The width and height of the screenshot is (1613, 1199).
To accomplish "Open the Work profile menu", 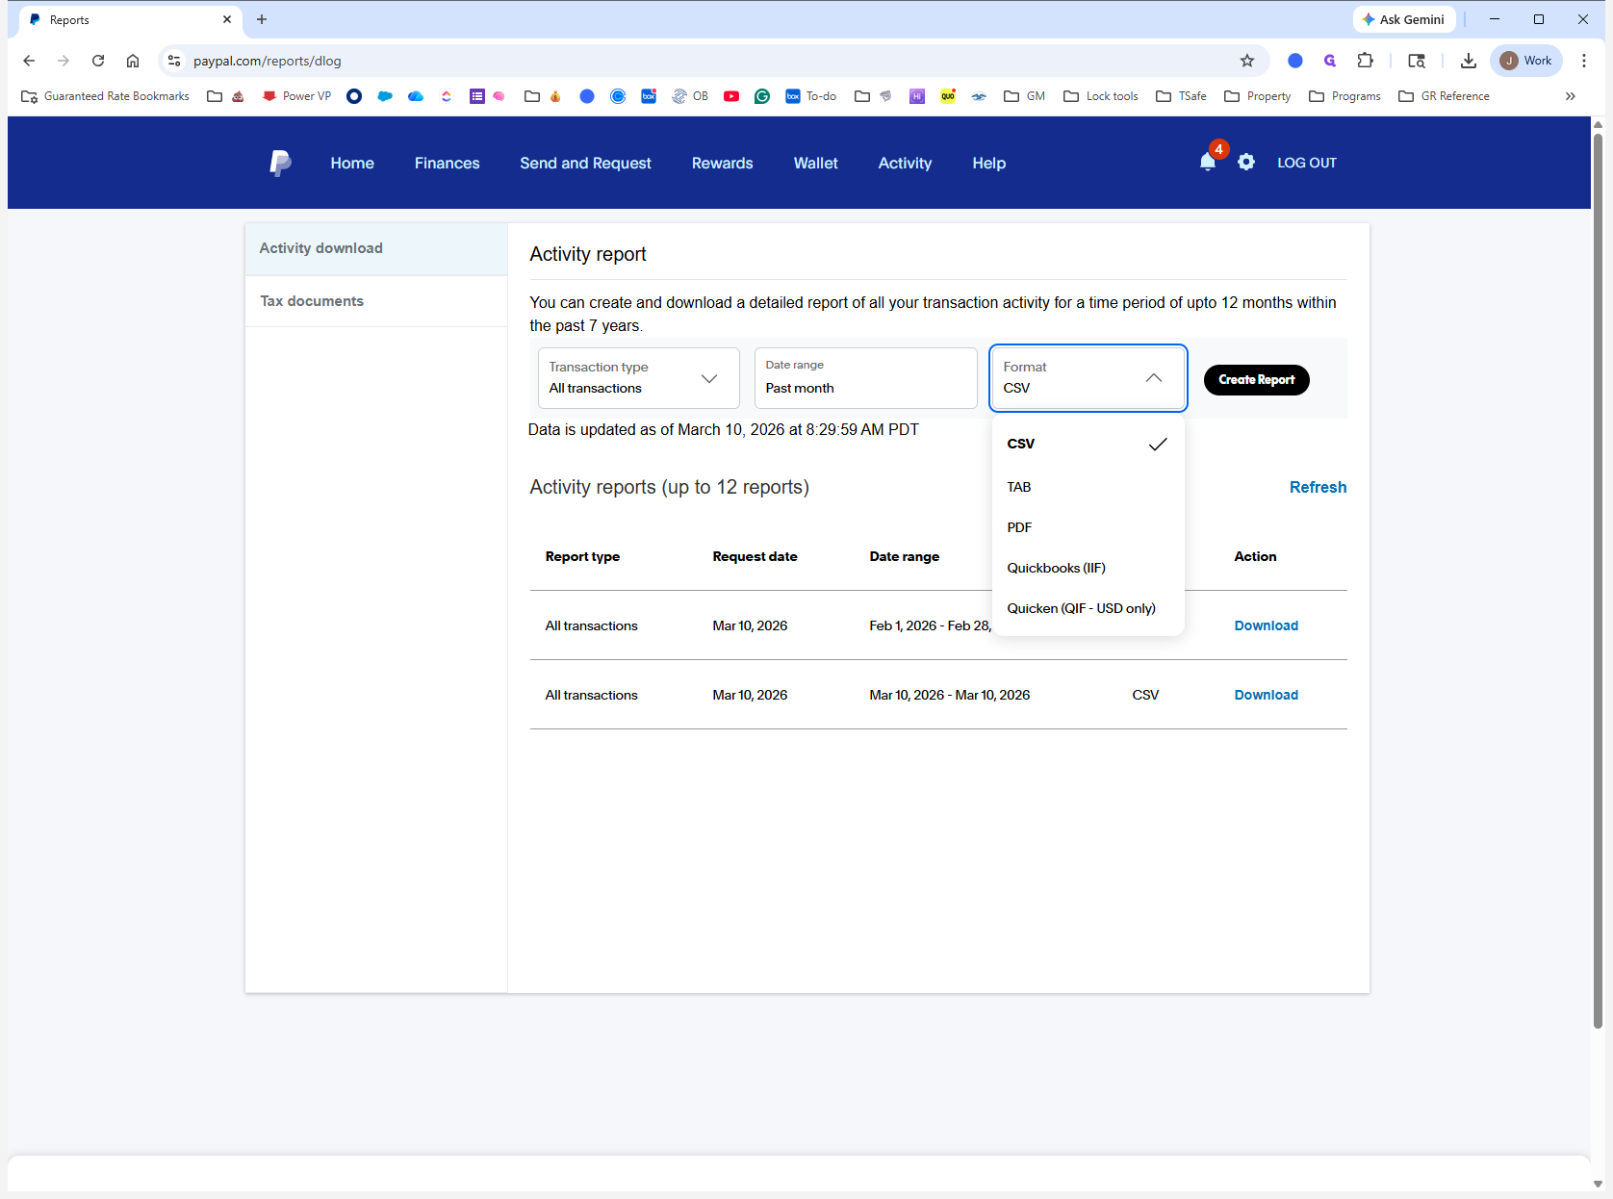I will pos(1526,61).
